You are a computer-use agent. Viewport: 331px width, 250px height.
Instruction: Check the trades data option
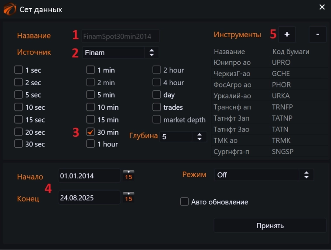pos(157,107)
